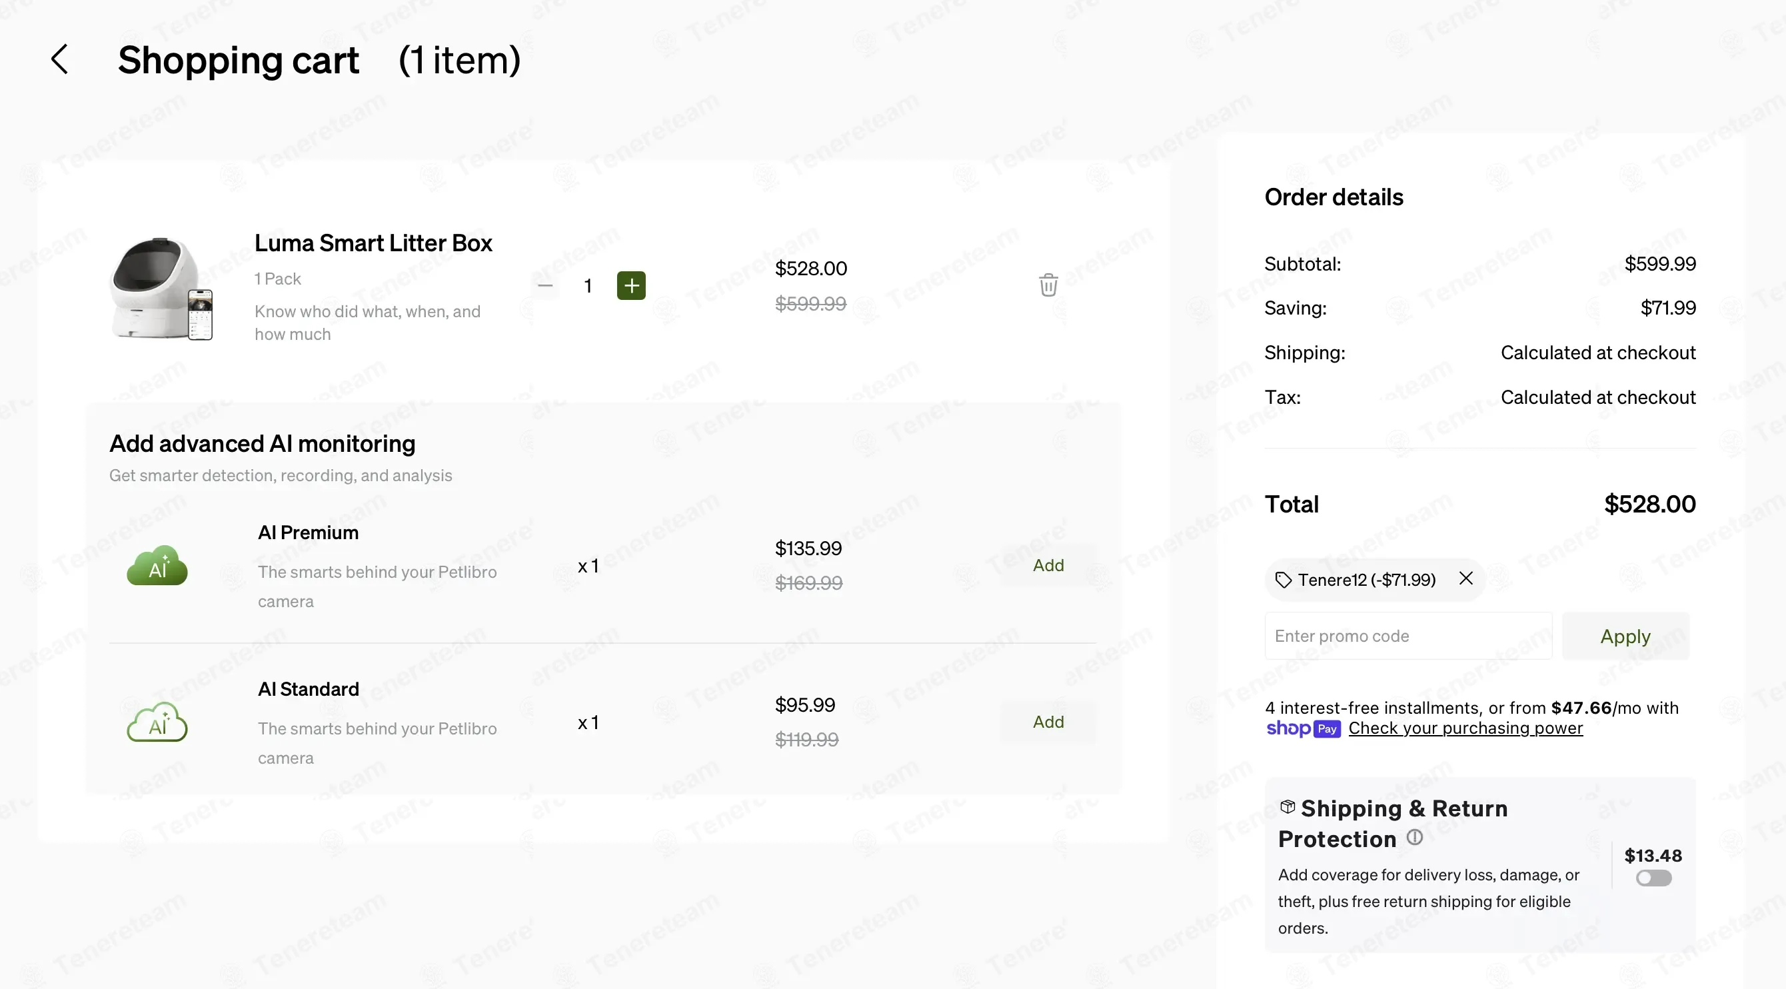Image resolution: width=1786 pixels, height=989 pixels.
Task: Click the Shipping Protection package icon
Action: point(1288,806)
